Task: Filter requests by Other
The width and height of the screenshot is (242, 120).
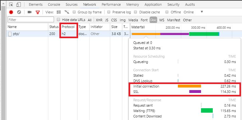Action: click(x=187, y=20)
